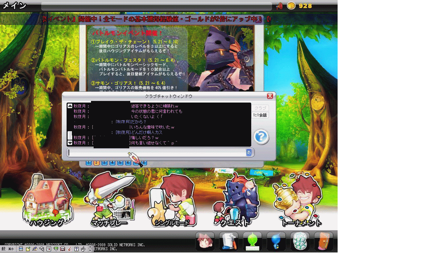Screen dimensions: 422x263
Task: Open the ハウジング house mode
Action: [47, 201]
